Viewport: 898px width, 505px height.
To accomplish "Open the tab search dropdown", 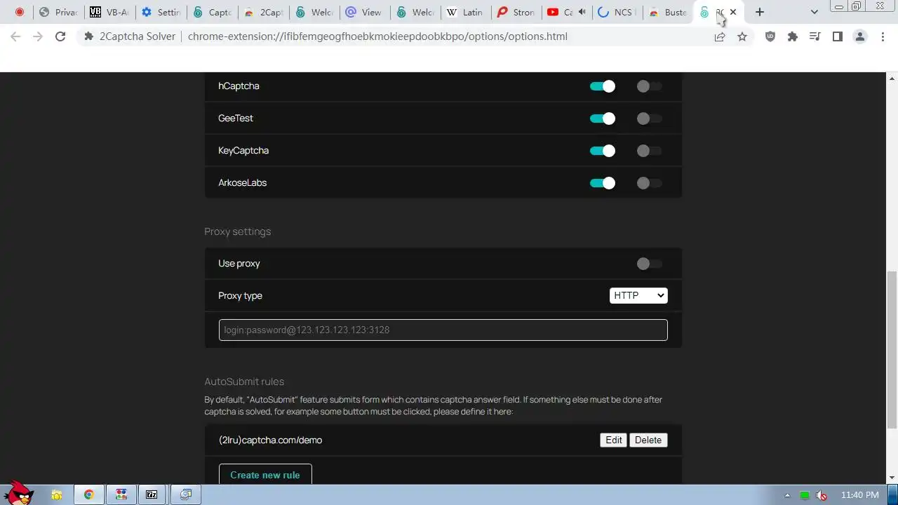I will coord(814,12).
